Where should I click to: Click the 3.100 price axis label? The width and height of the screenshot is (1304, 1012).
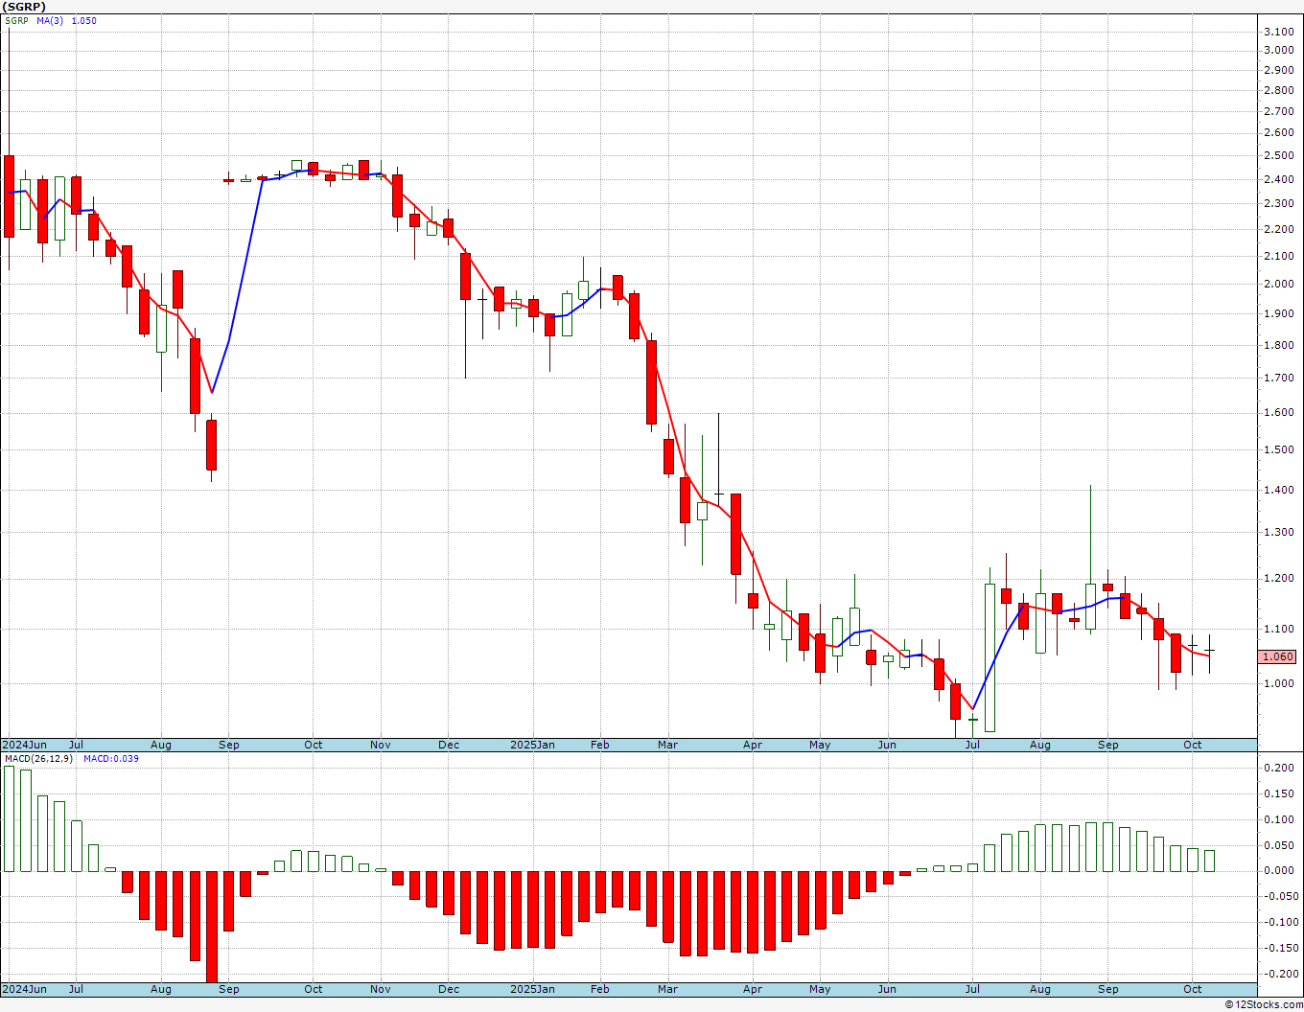pos(1279,32)
